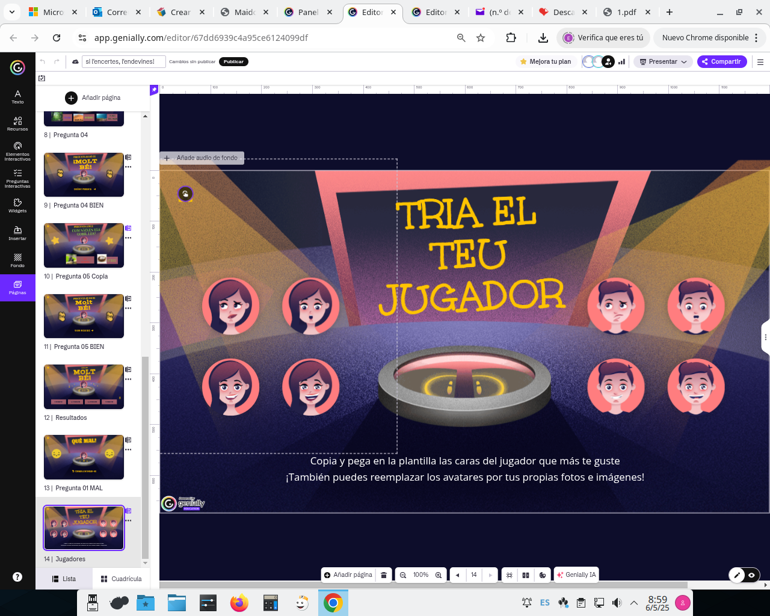This screenshot has height=616, width=770.
Task: Open the color palette icon near page controls
Action: (543, 574)
